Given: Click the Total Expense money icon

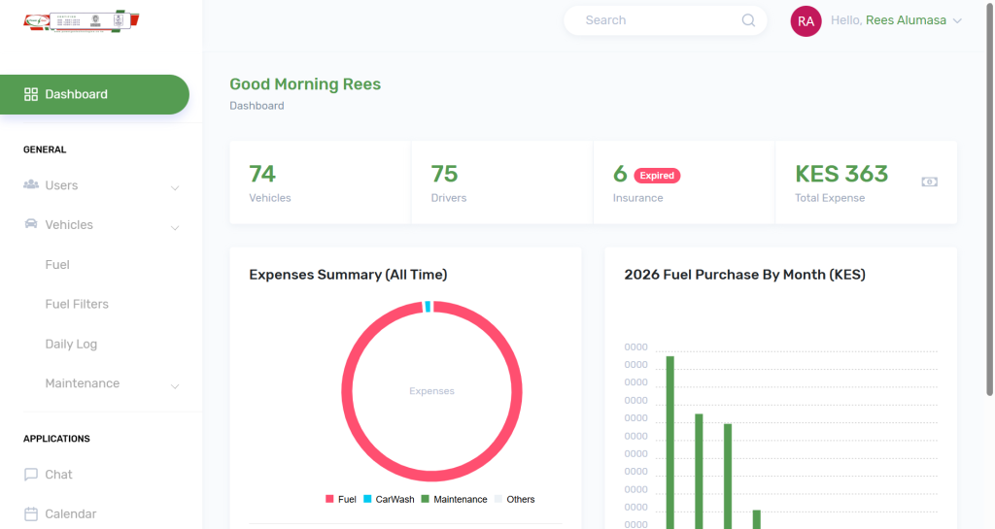Looking at the screenshot, I should pos(929,182).
